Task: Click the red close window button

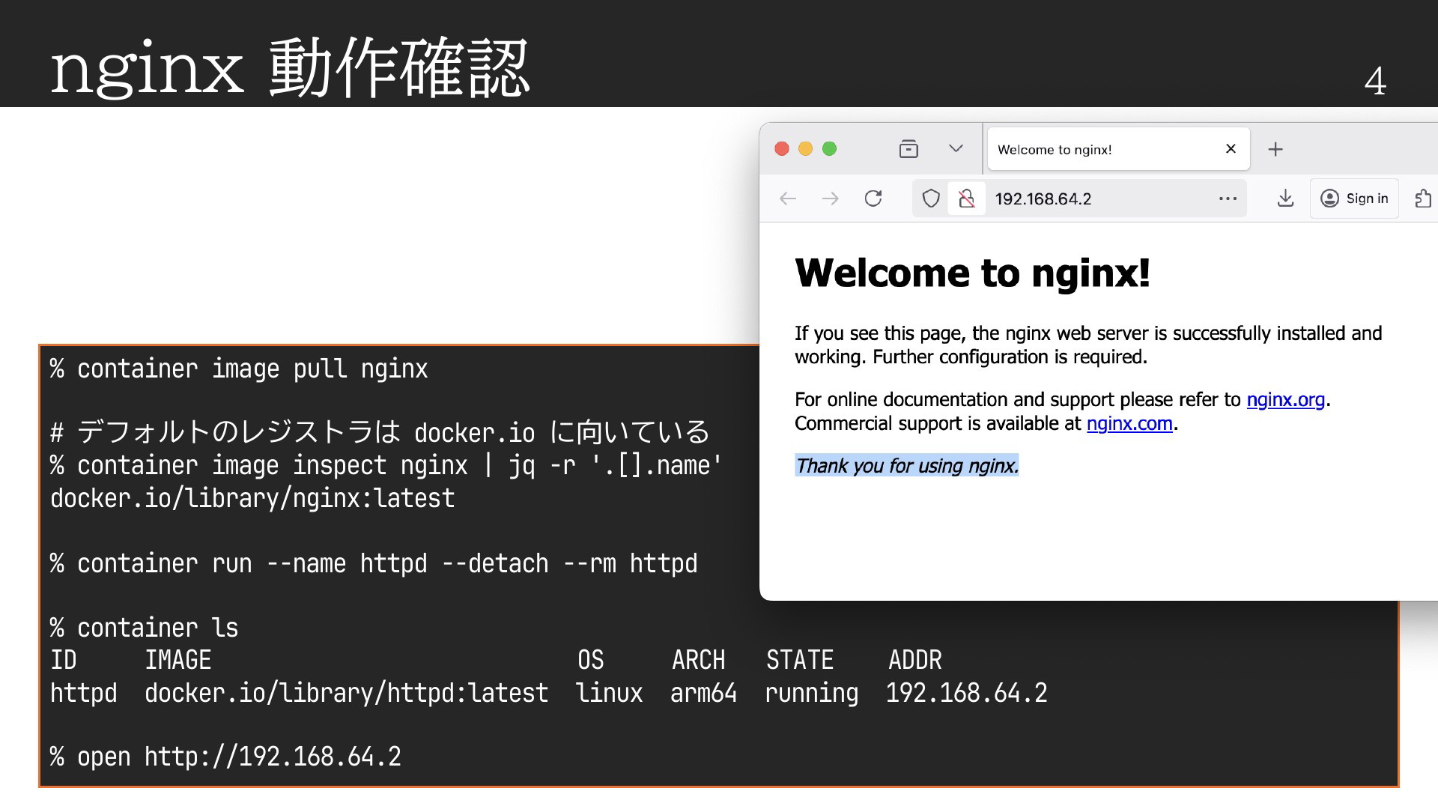Action: pyautogui.click(x=782, y=149)
